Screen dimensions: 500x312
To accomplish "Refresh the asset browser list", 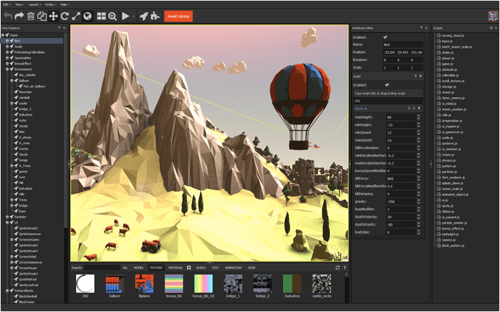I will (337, 268).
